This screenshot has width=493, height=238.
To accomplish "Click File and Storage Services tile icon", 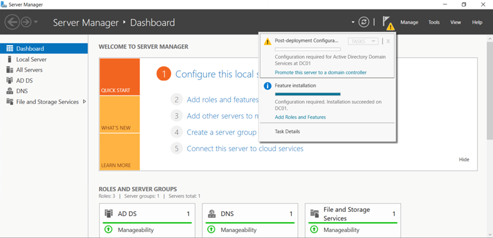I will point(315,214).
